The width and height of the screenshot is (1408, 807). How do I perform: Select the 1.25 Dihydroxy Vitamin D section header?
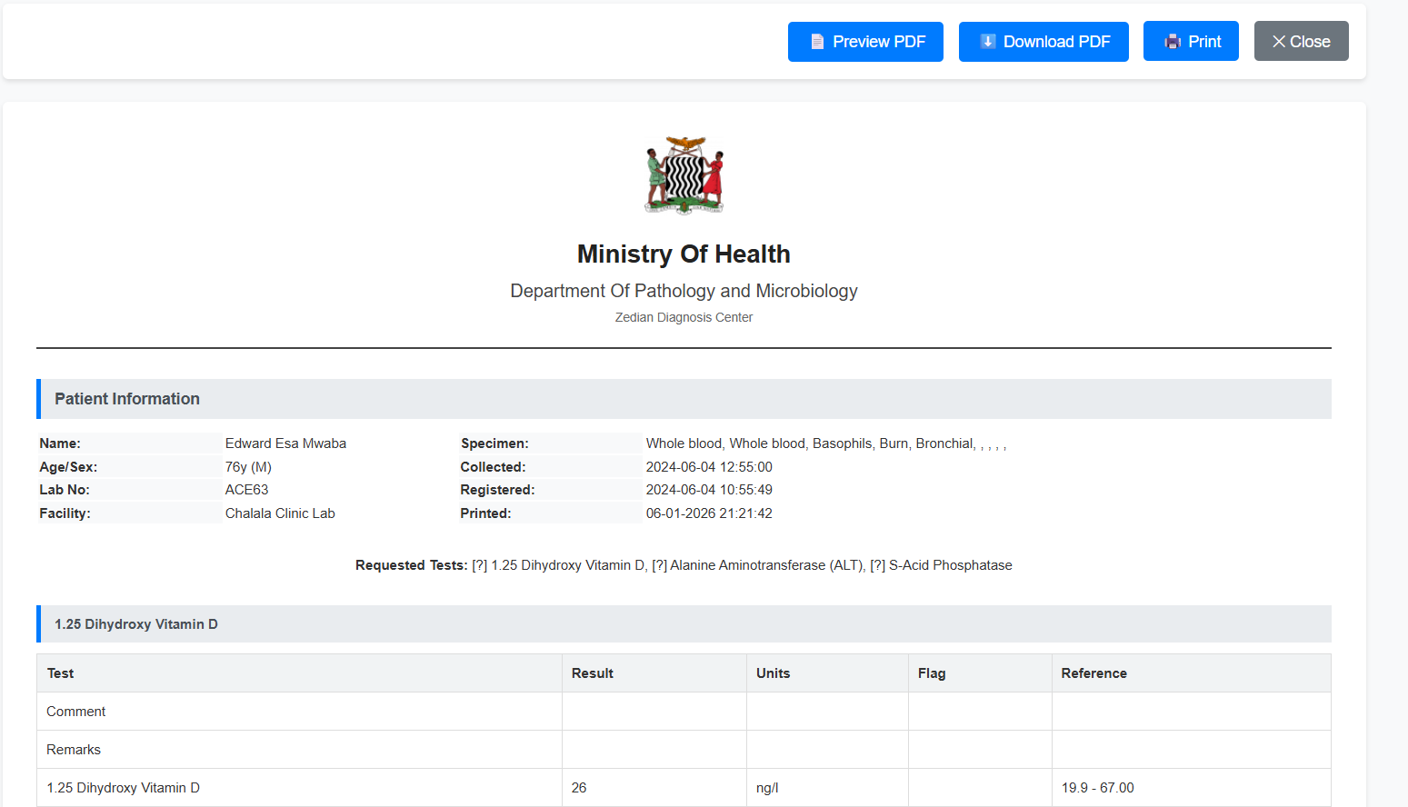click(x=135, y=624)
